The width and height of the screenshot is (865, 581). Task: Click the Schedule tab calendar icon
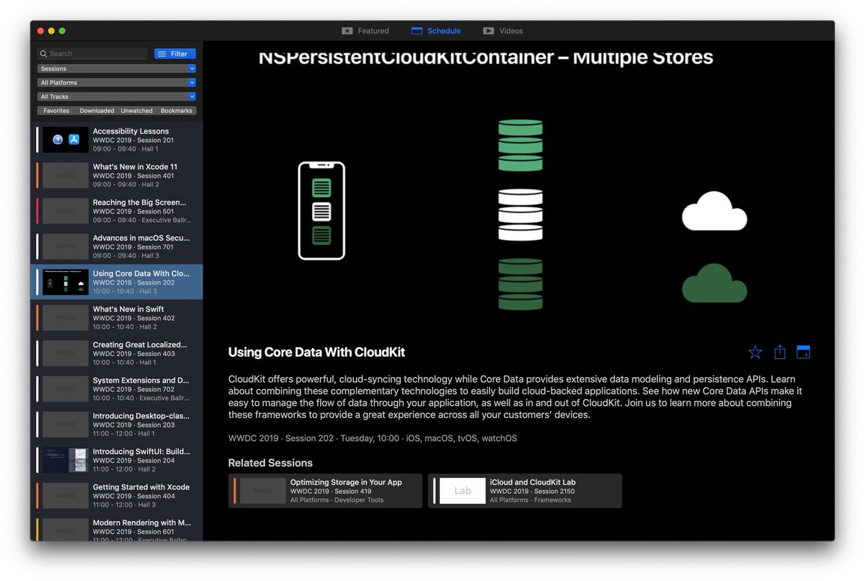(417, 31)
